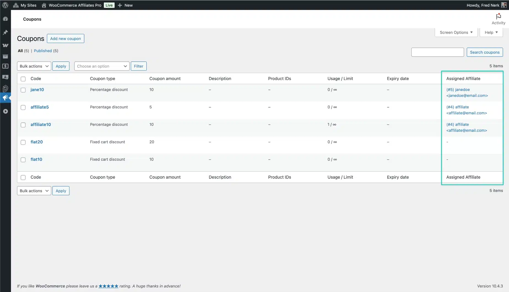Viewport: 509px width, 292px height.
Task: Click the collapse menu play icon
Action: pyautogui.click(x=5, y=111)
